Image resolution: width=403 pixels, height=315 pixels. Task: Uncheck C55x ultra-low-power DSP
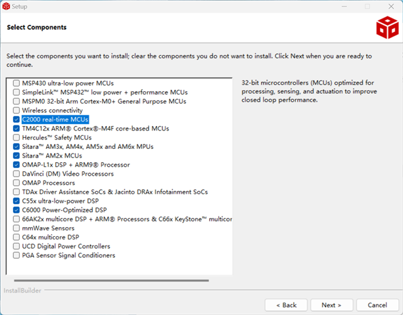[x=16, y=201]
